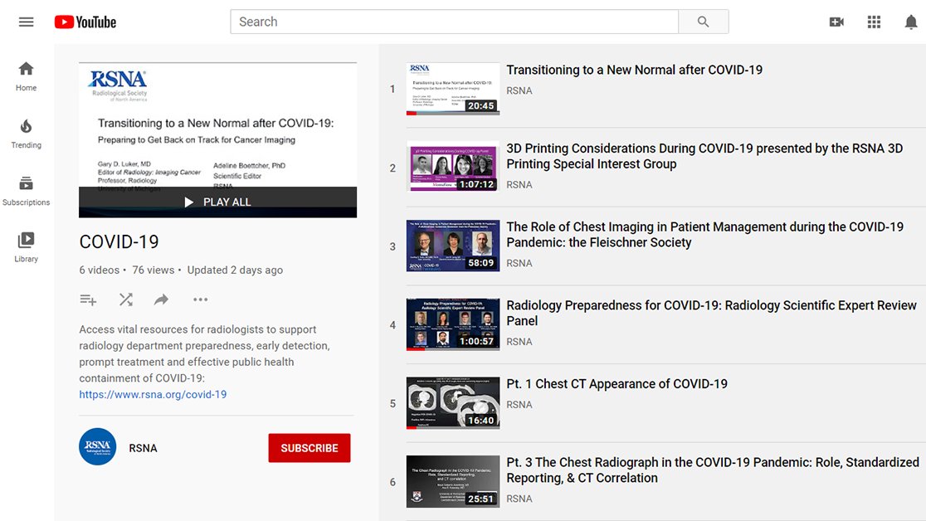Click RSNA under 'Transitioning to a New Normal'

tap(519, 90)
